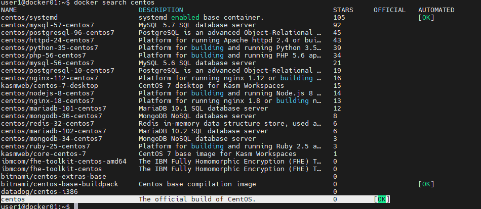Click the centos/python-35-centos7 image name
Screen dimensions: 481x209
(50, 48)
